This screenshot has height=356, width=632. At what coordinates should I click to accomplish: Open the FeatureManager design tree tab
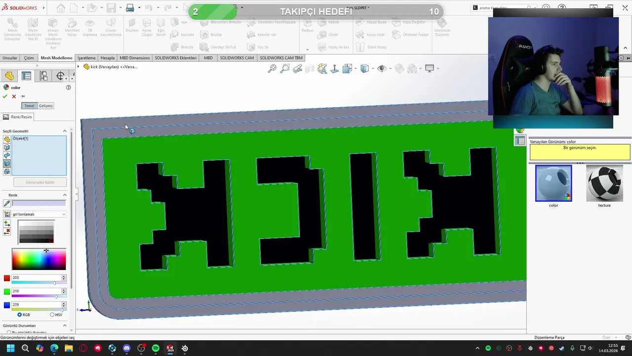pos(9,76)
